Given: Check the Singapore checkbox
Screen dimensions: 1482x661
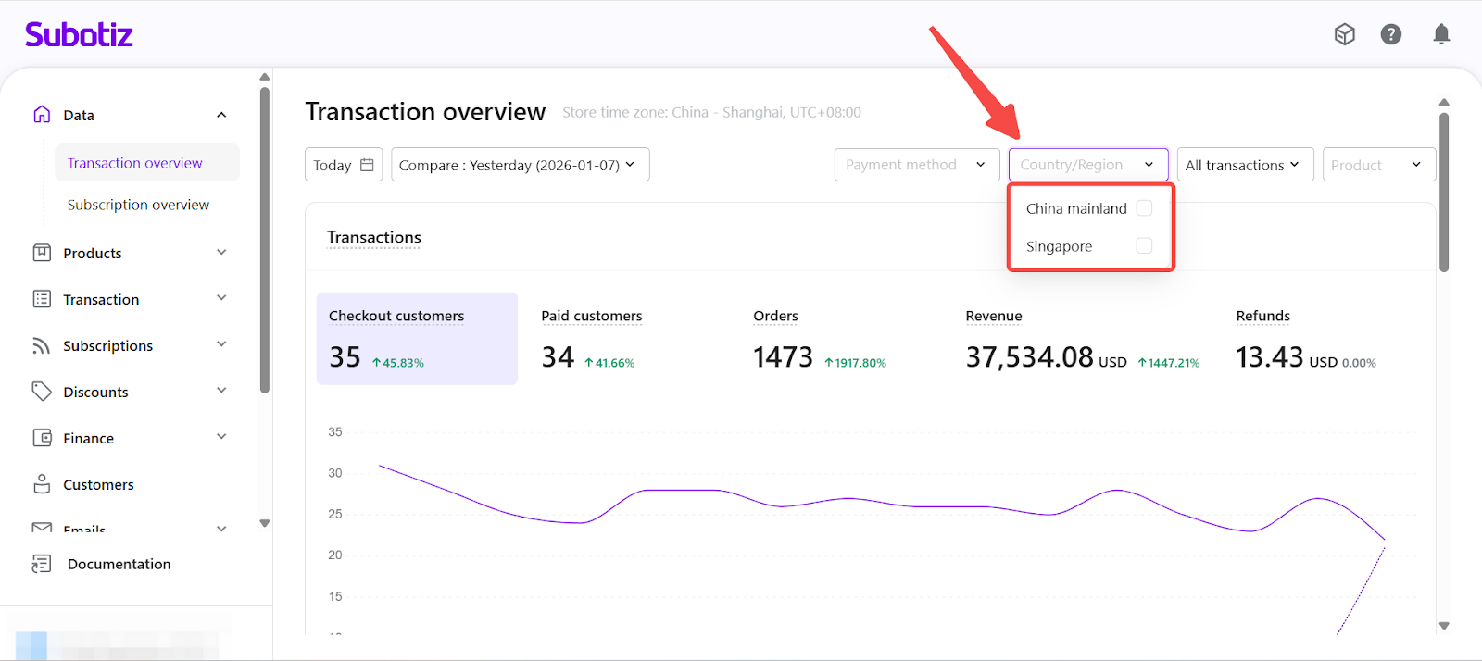Looking at the screenshot, I should click(1144, 246).
